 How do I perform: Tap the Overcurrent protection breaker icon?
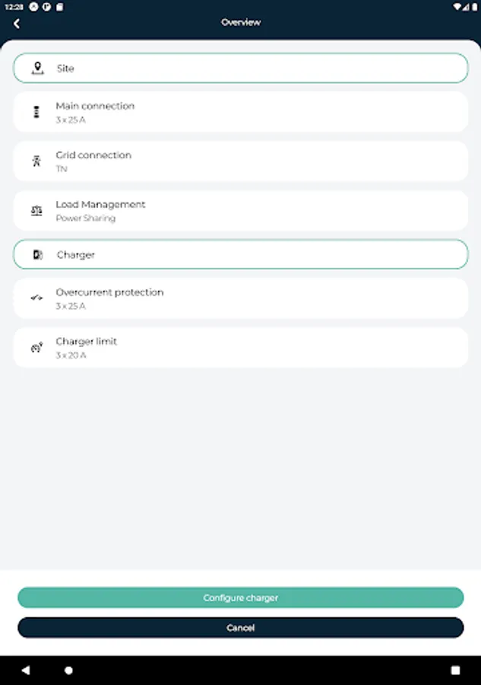point(36,298)
